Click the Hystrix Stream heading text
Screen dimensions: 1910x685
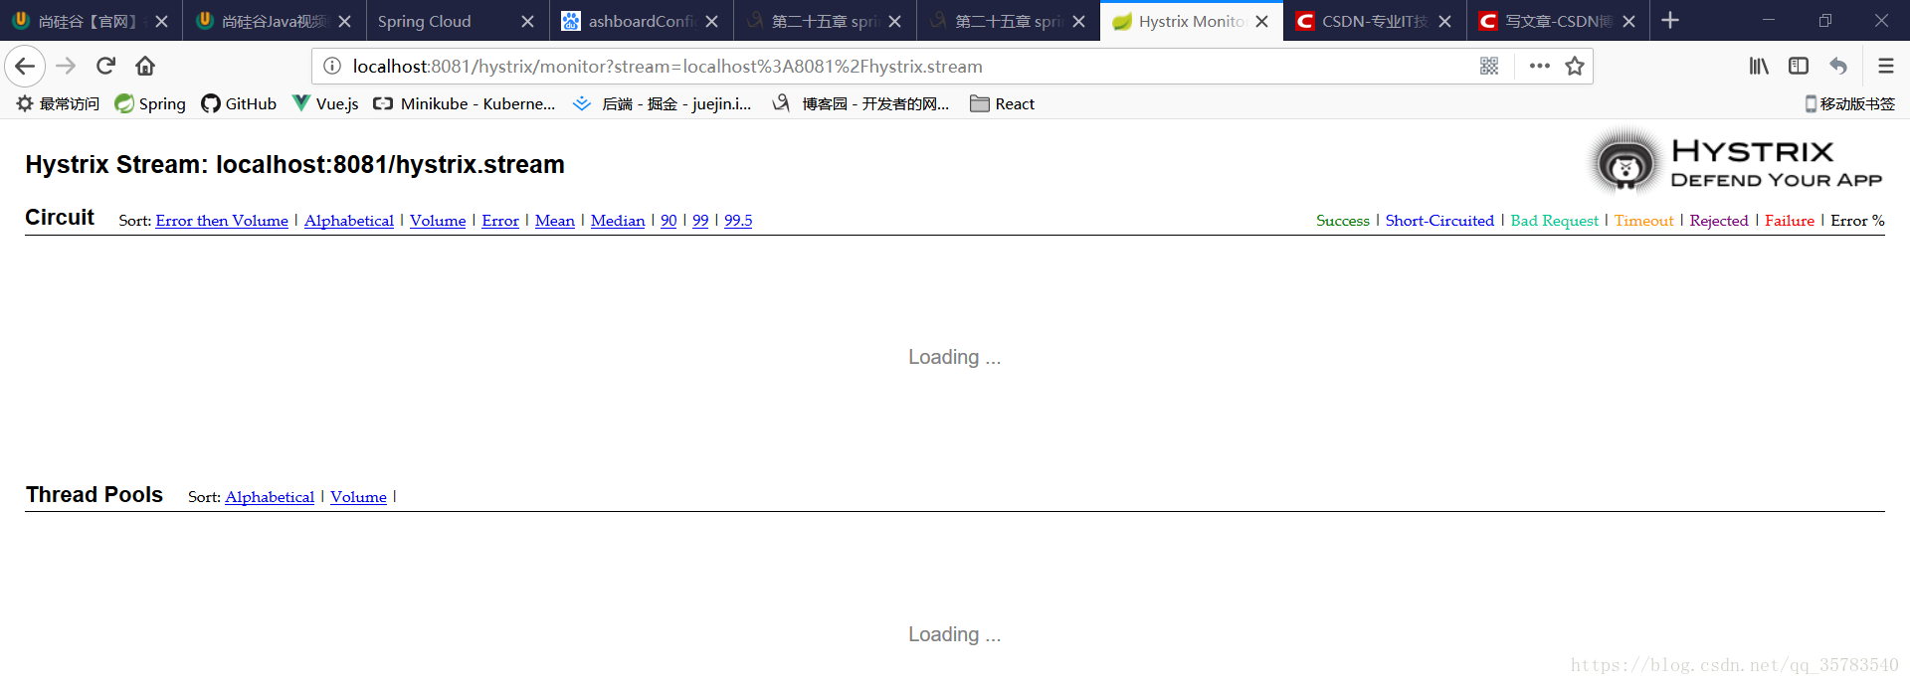click(x=294, y=165)
